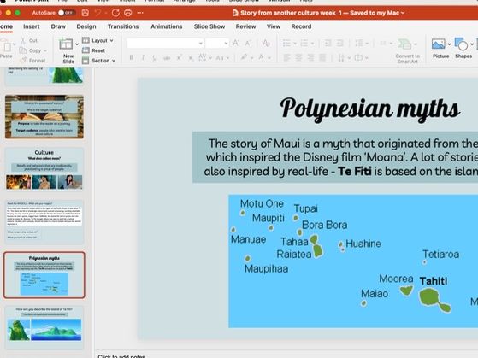Click the New Slide icon
Viewport: 478px width, 358px height.
pos(66,44)
